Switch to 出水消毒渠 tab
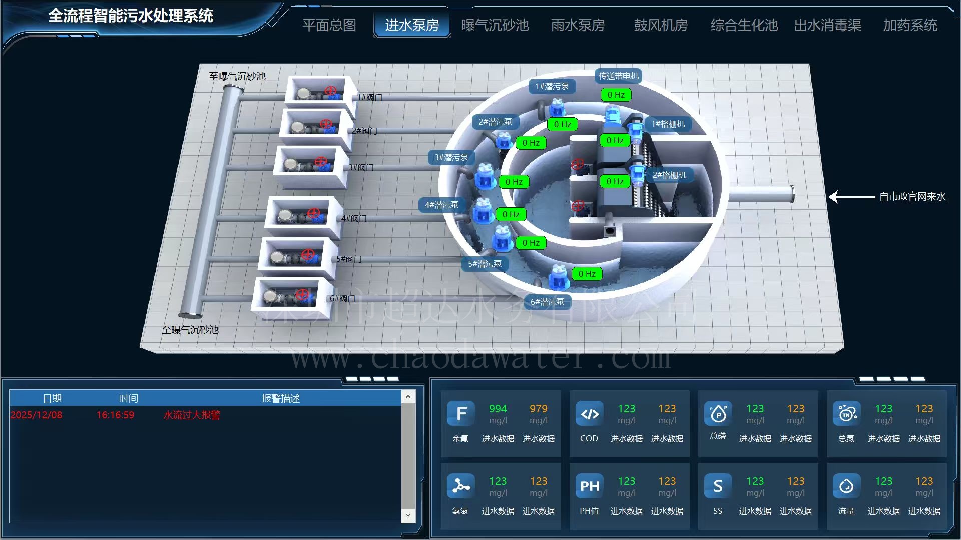Viewport: 961px width, 540px height. 827,25
